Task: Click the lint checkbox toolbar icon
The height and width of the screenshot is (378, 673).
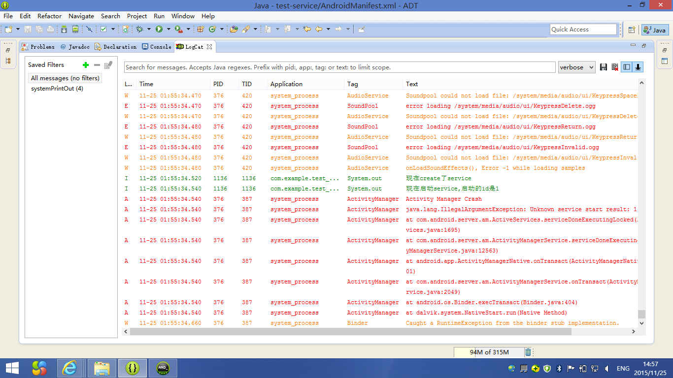Action: (x=103, y=30)
